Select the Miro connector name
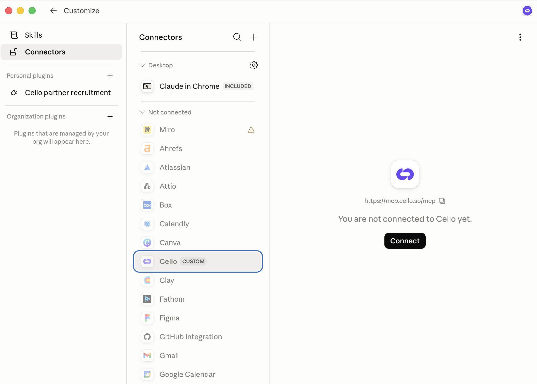 (x=167, y=130)
